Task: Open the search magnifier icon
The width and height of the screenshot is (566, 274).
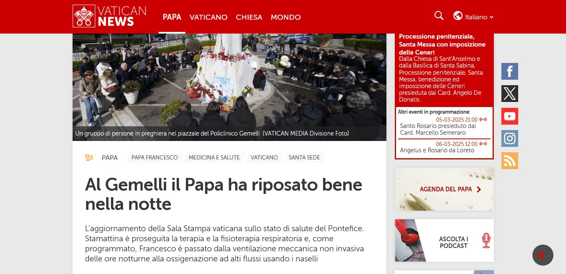Action: [x=439, y=16]
